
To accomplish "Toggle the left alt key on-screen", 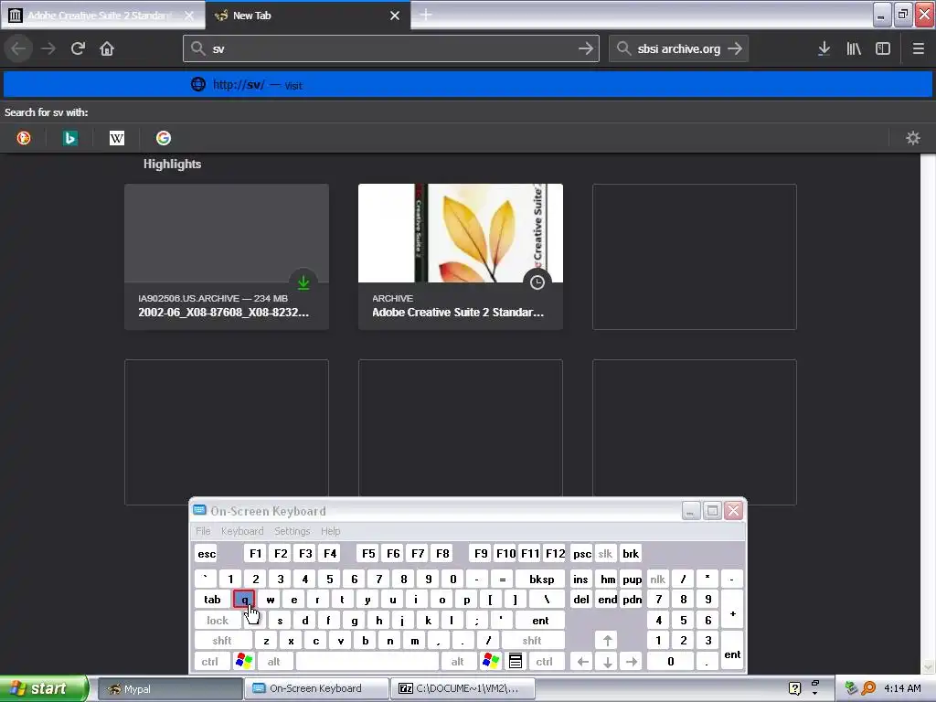I will click(x=273, y=662).
